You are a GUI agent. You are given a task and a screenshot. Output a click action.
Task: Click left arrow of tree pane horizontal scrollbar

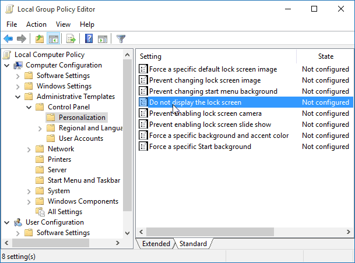point(6,243)
